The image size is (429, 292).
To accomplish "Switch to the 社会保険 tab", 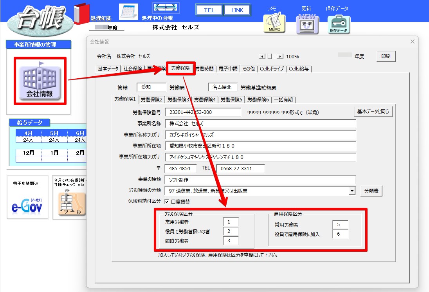I will (132, 68).
